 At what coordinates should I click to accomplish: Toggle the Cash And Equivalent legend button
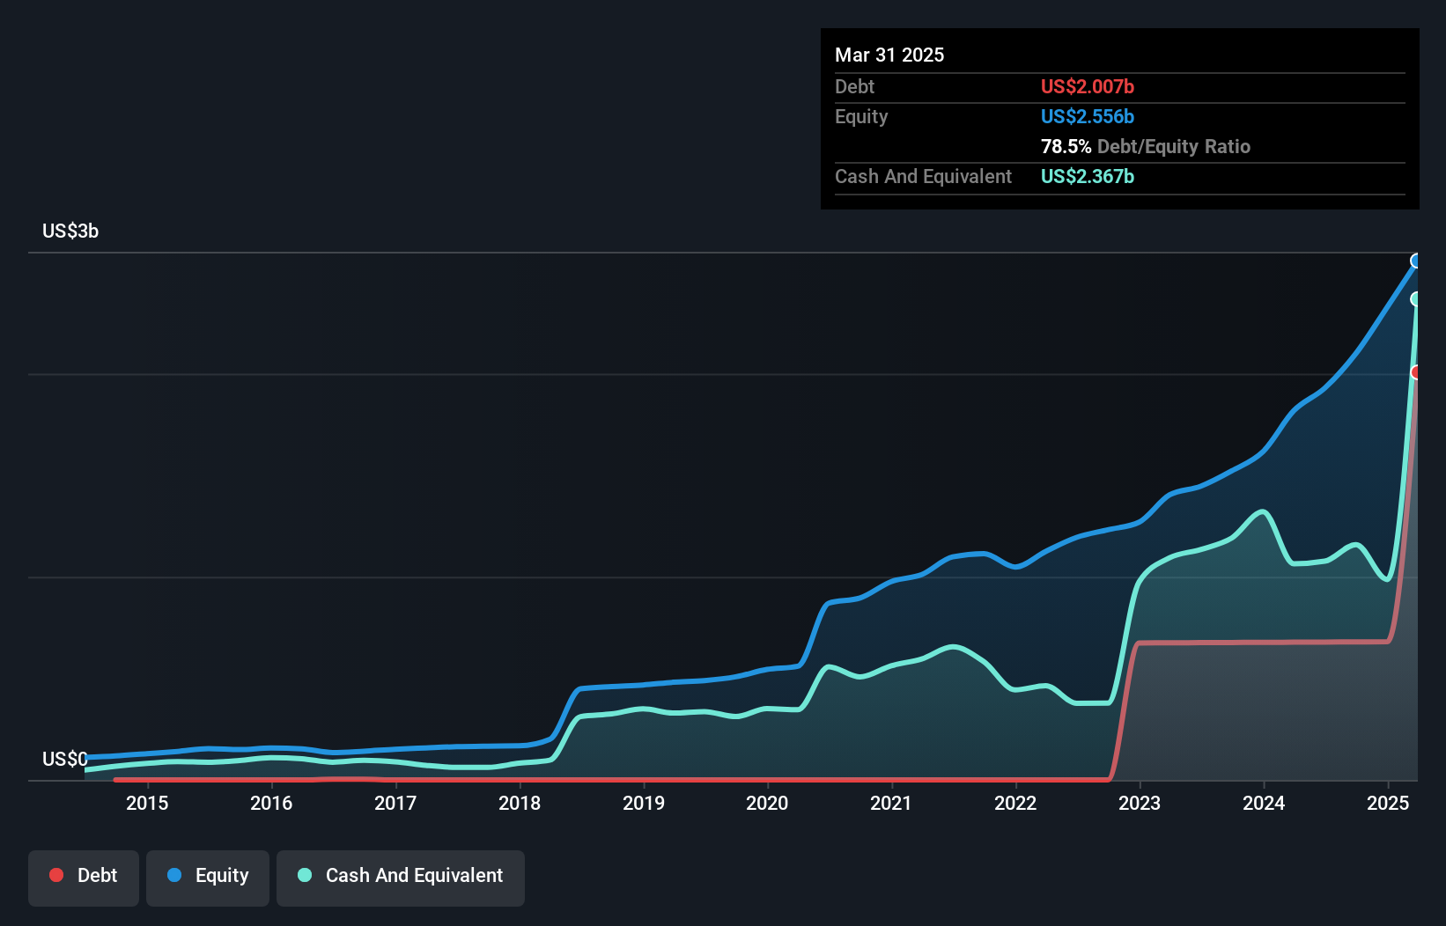click(401, 878)
